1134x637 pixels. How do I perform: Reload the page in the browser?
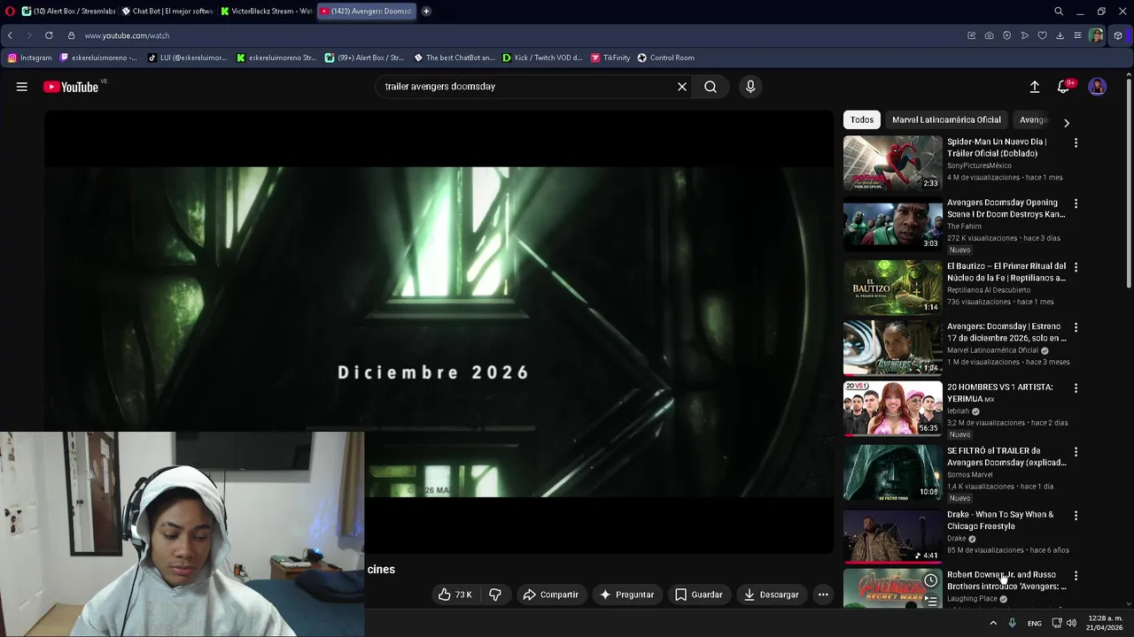49,35
